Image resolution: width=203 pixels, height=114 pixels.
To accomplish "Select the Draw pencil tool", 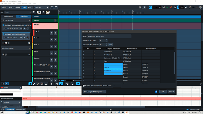I will point(34,84).
